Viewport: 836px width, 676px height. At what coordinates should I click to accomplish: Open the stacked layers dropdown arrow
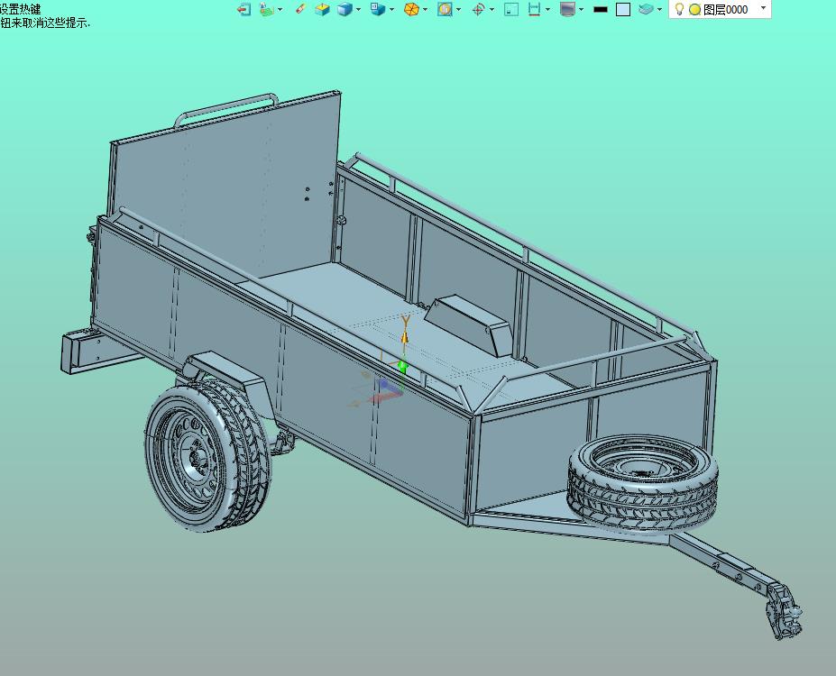tap(659, 9)
